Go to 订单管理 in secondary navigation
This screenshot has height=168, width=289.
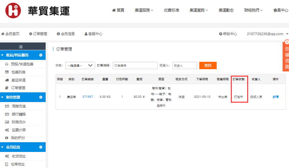point(38,34)
